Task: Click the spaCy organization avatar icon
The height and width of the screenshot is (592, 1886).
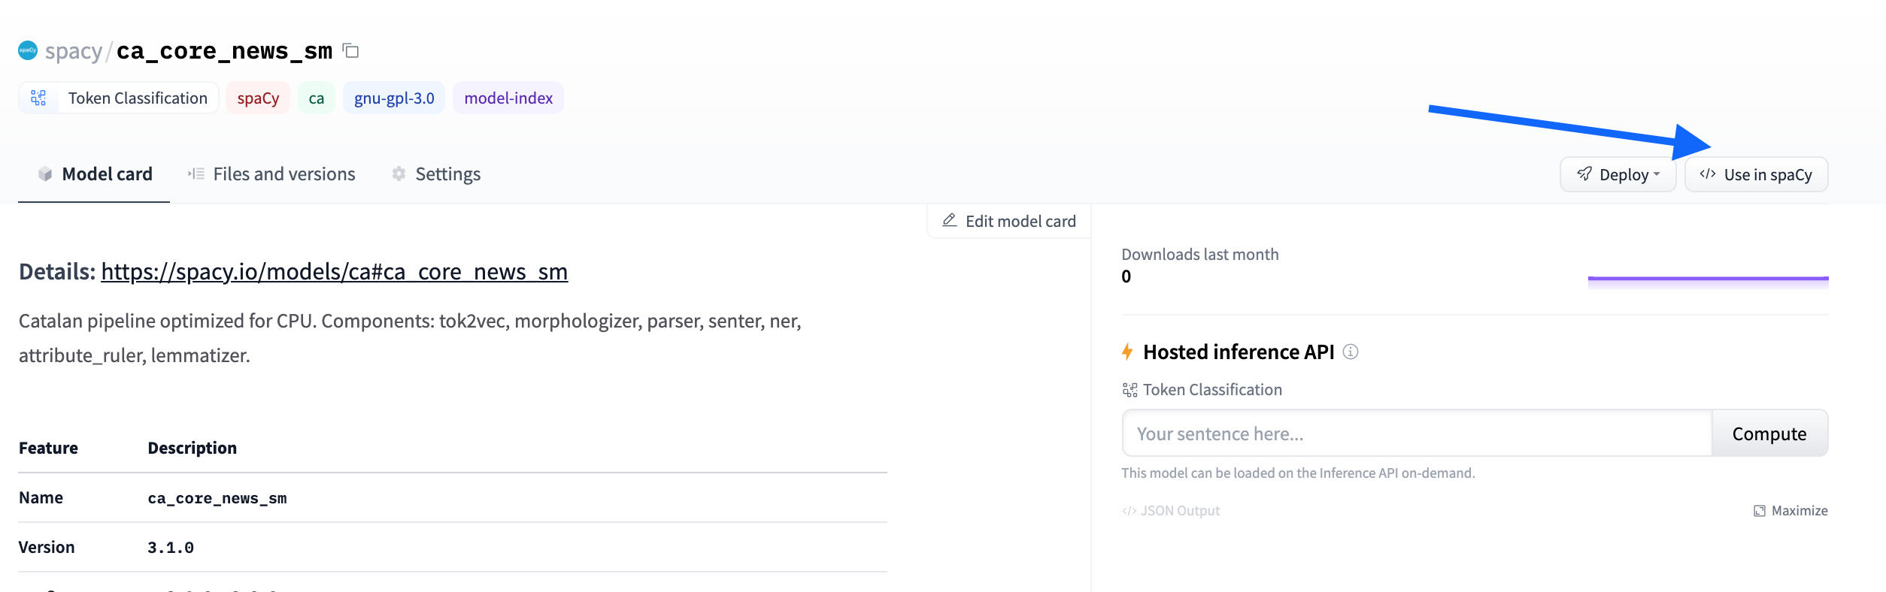Action: click(x=28, y=50)
